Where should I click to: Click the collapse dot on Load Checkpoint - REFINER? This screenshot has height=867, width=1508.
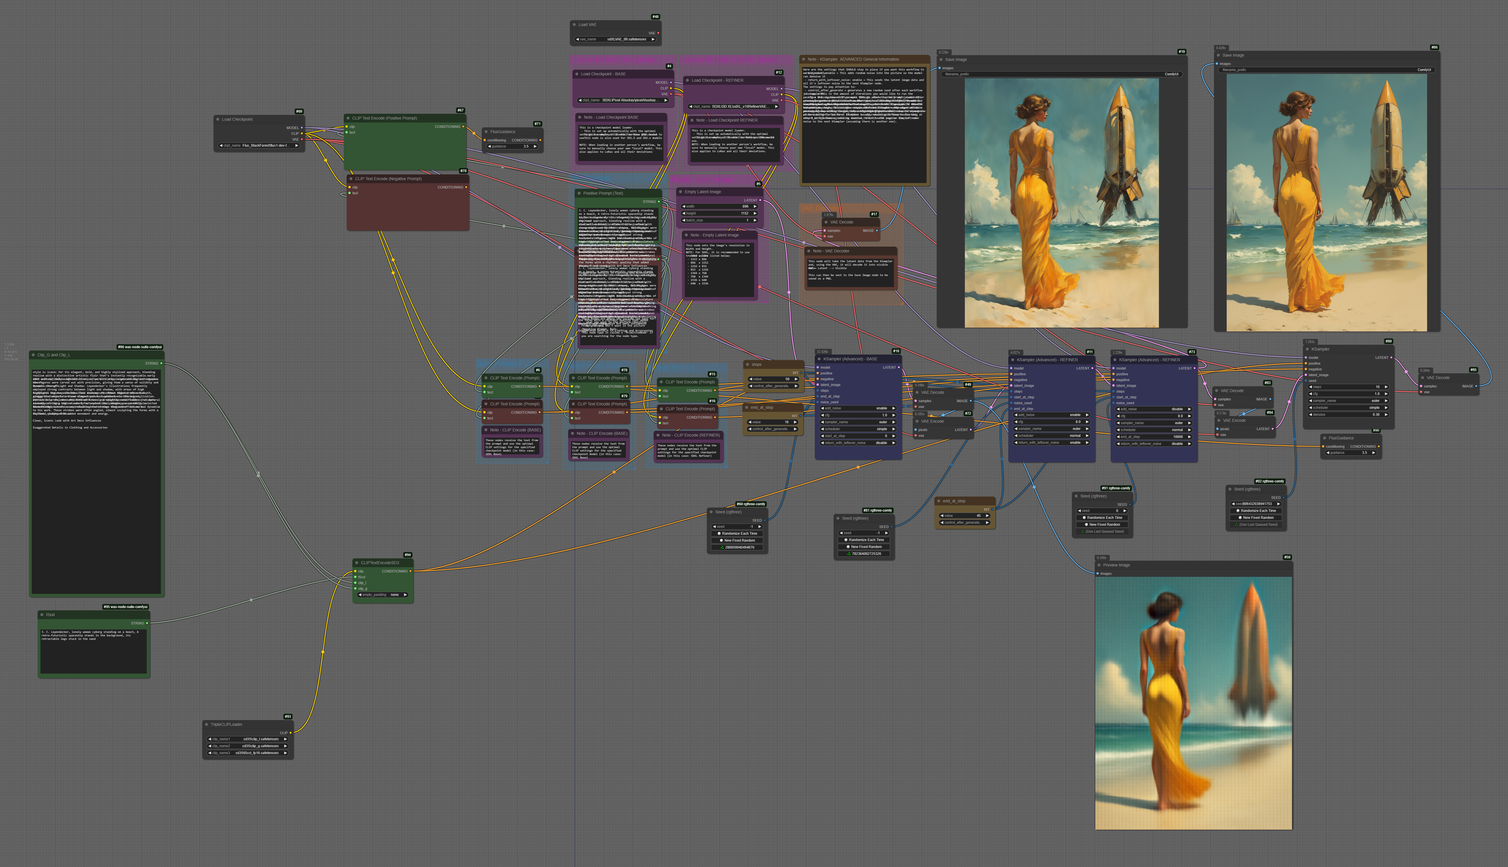(x=687, y=80)
